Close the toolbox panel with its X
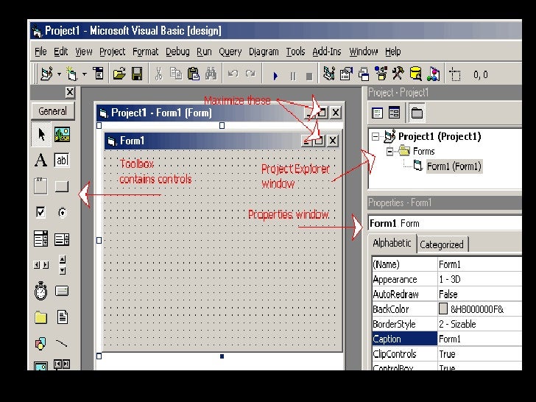The image size is (536, 402). coord(70,92)
